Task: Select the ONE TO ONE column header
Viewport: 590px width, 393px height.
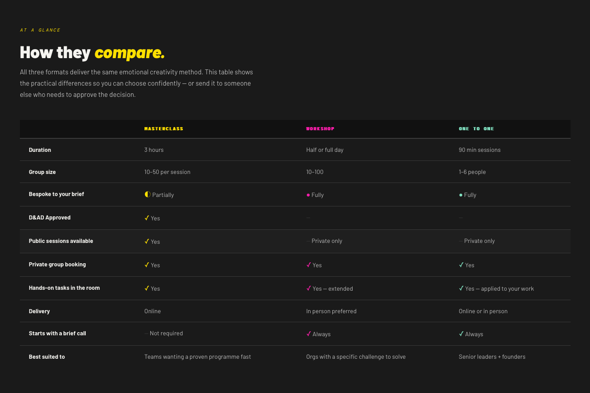Action: [476, 129]
